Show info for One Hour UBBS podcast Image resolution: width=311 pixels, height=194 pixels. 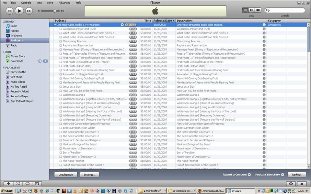pyautogui.click(x=264, y=25)
